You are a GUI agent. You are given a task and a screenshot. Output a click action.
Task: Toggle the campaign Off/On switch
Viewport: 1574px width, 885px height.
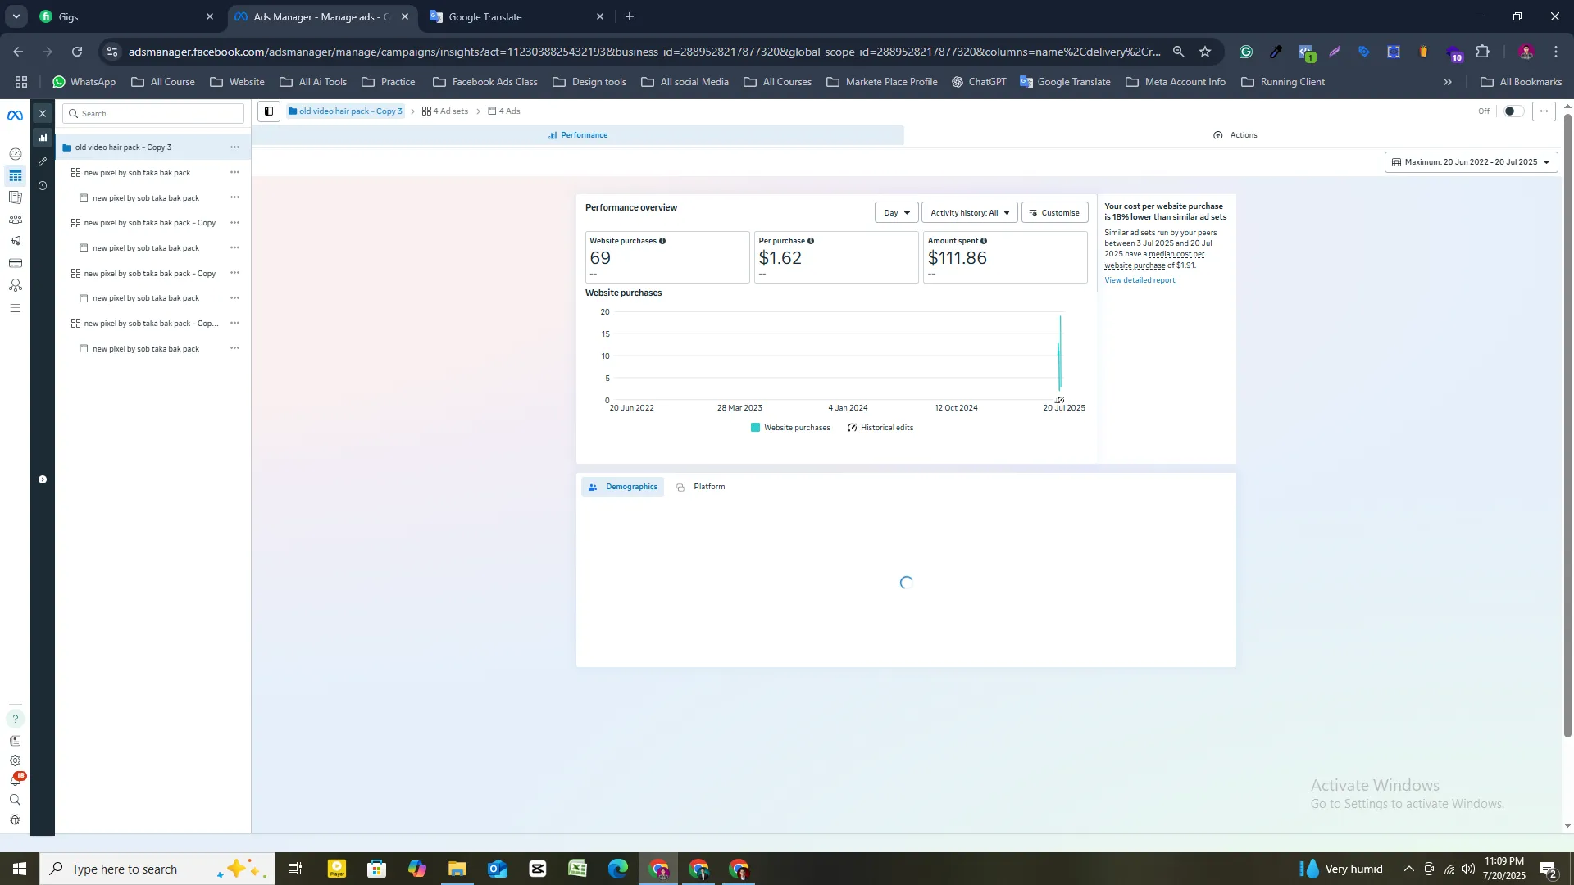(x=1513, y=111)
